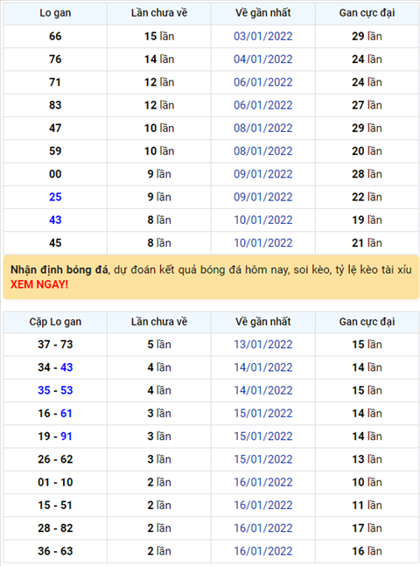Click the blue number 25
Screen dimensions: 420x566
pyautogui.click(x=55, y=197)
